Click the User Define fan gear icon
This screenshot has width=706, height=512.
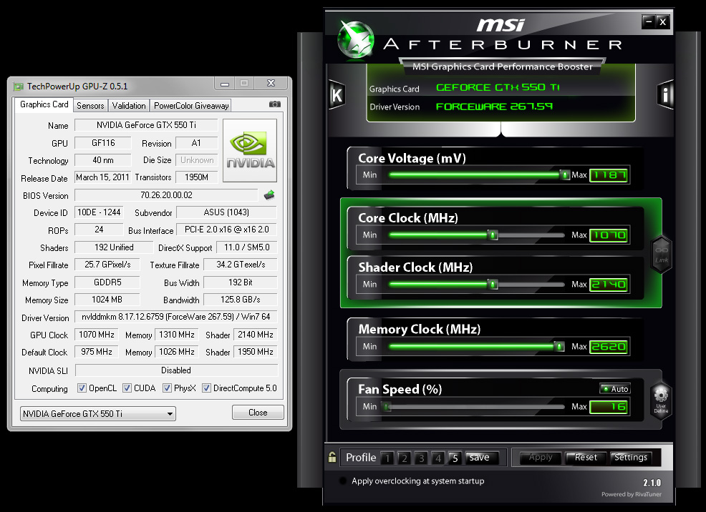click(661, 401)
